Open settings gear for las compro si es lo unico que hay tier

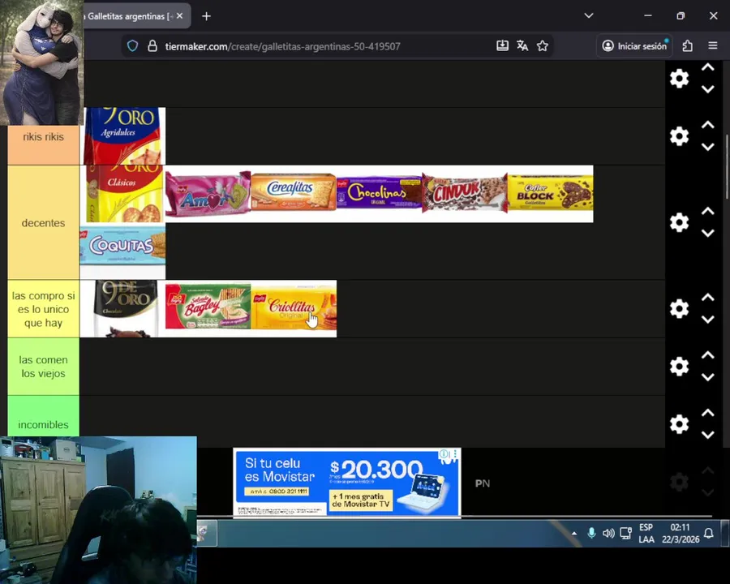coord(679,309)
